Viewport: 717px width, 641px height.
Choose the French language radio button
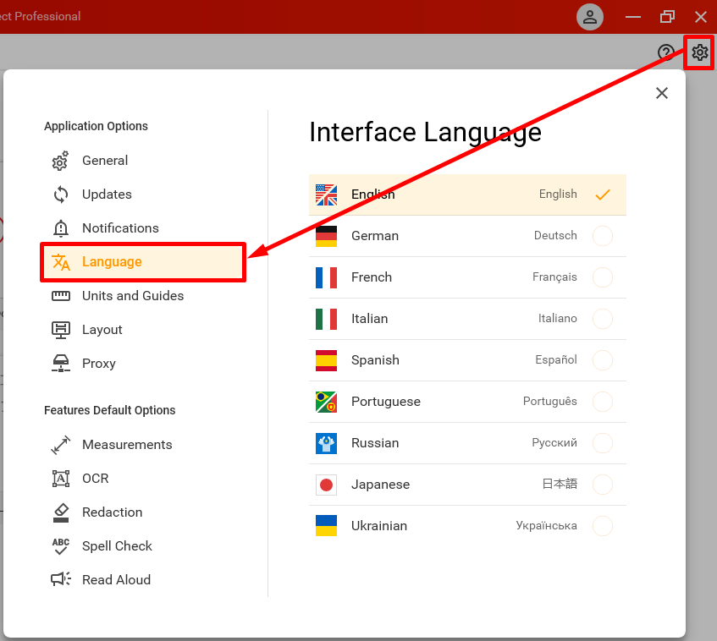[603, 277]
